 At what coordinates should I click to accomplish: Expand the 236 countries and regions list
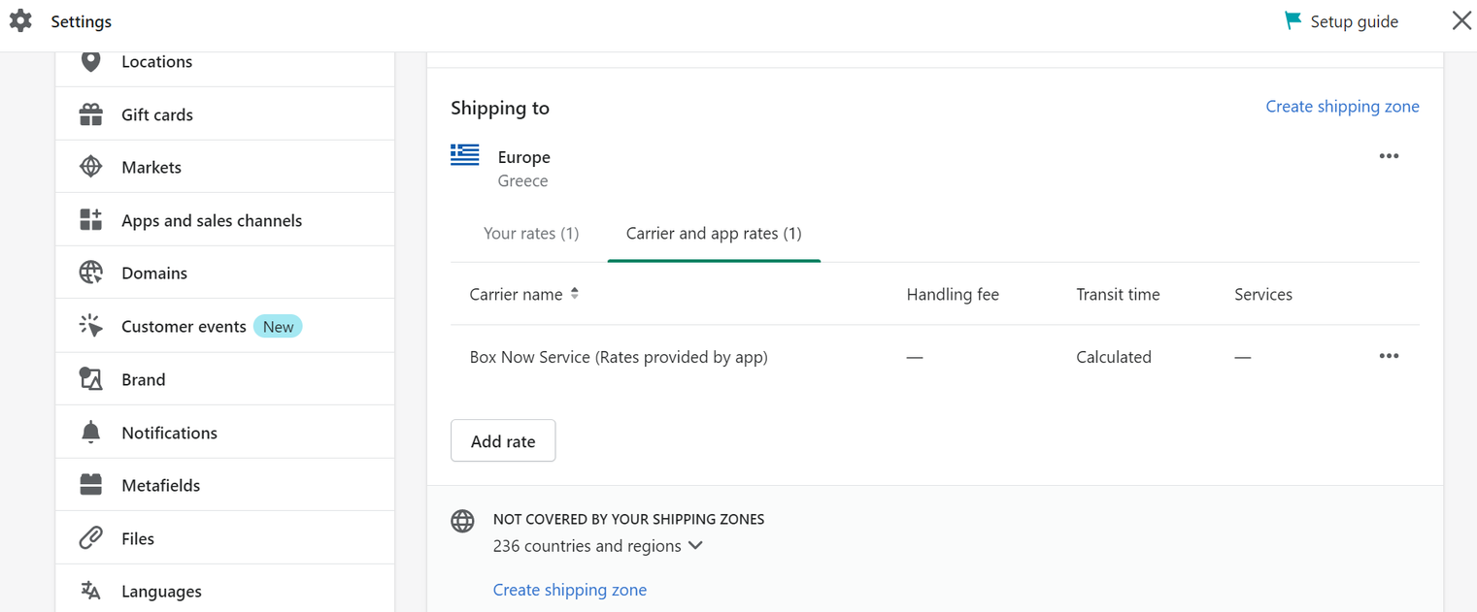click(x=597, y=546)
